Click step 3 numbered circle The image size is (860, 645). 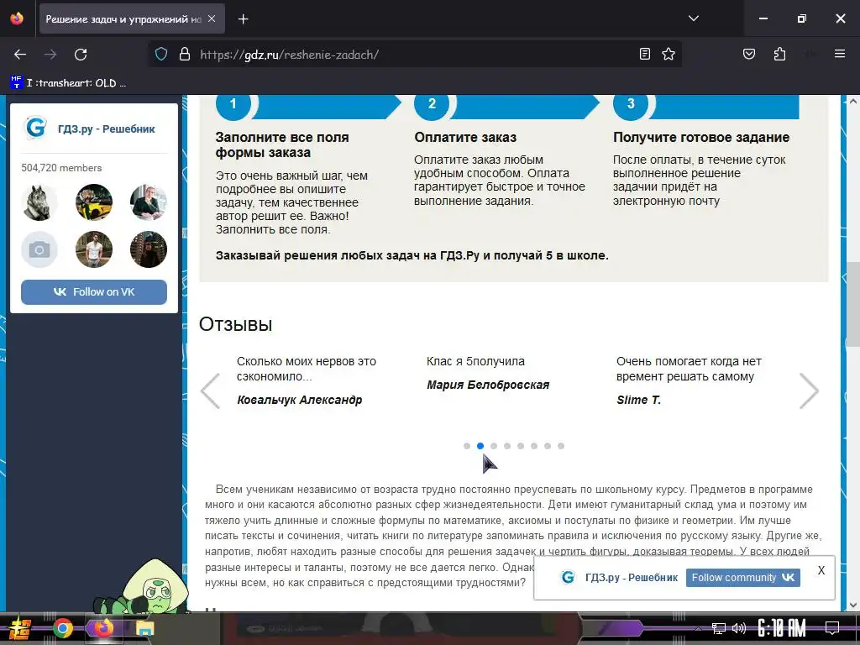631,103
